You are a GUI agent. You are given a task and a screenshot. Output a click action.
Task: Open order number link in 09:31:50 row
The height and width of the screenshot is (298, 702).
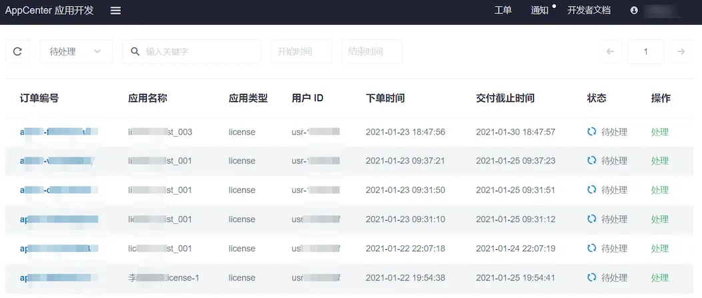59,190
